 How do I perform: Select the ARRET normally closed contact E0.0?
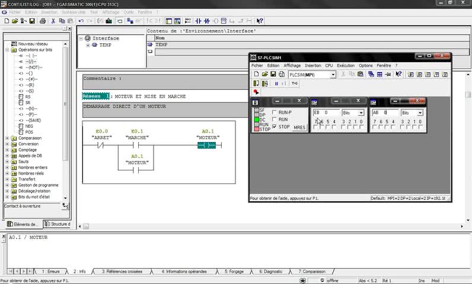100,146
